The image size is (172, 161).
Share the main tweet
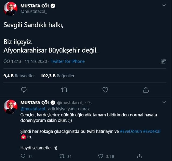(146, 90)
